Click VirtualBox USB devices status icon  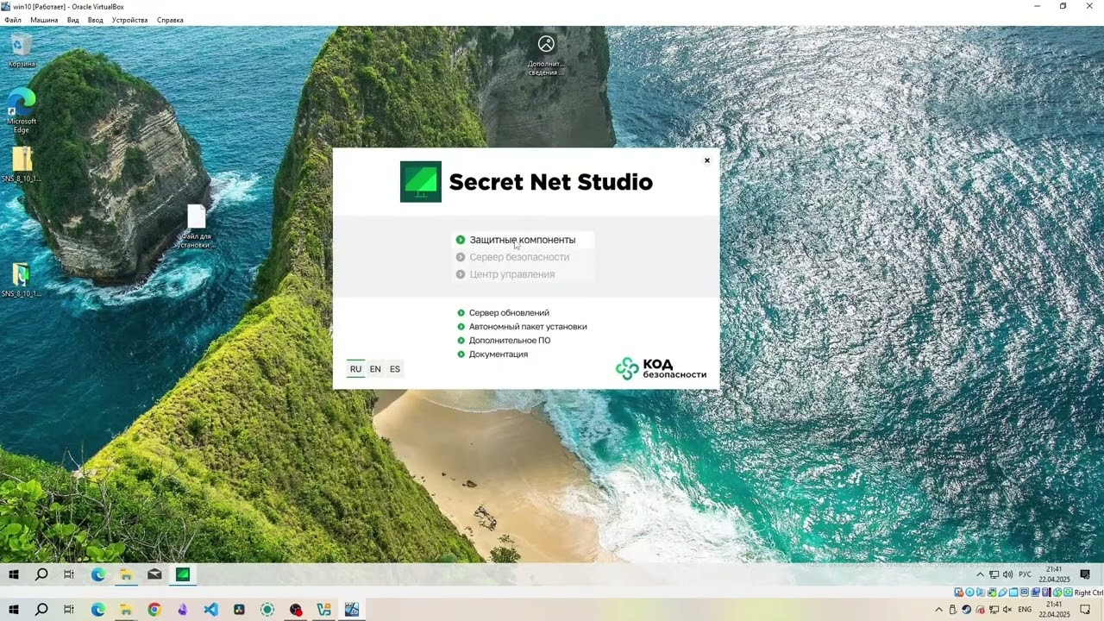point(1002,593)
